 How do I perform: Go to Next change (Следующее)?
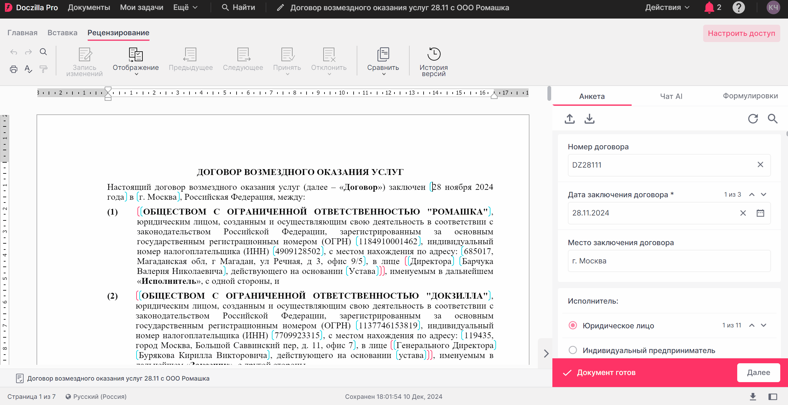[x=243, y=59]
